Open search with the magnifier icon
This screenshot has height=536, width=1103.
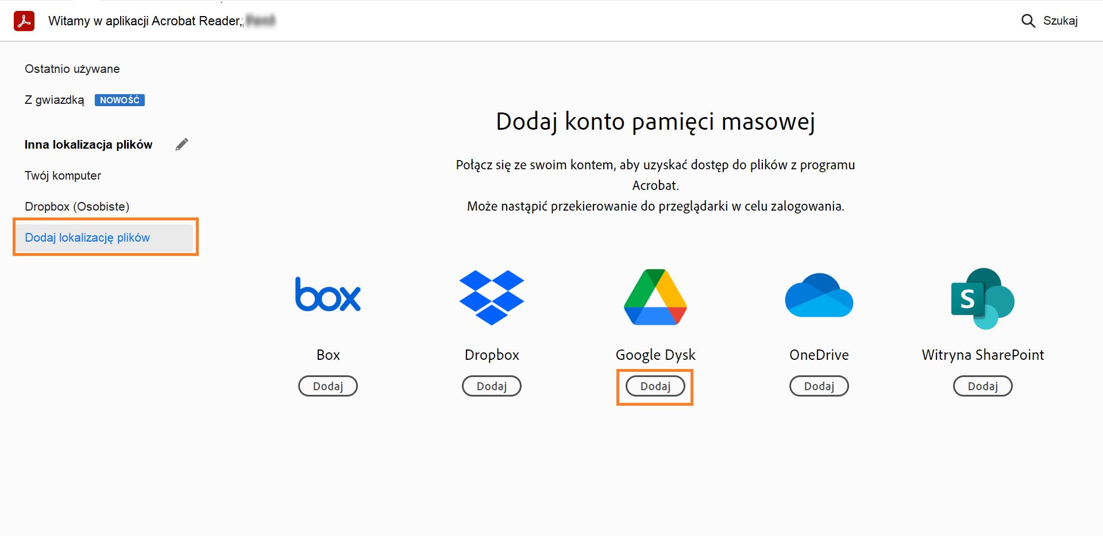1028,20
